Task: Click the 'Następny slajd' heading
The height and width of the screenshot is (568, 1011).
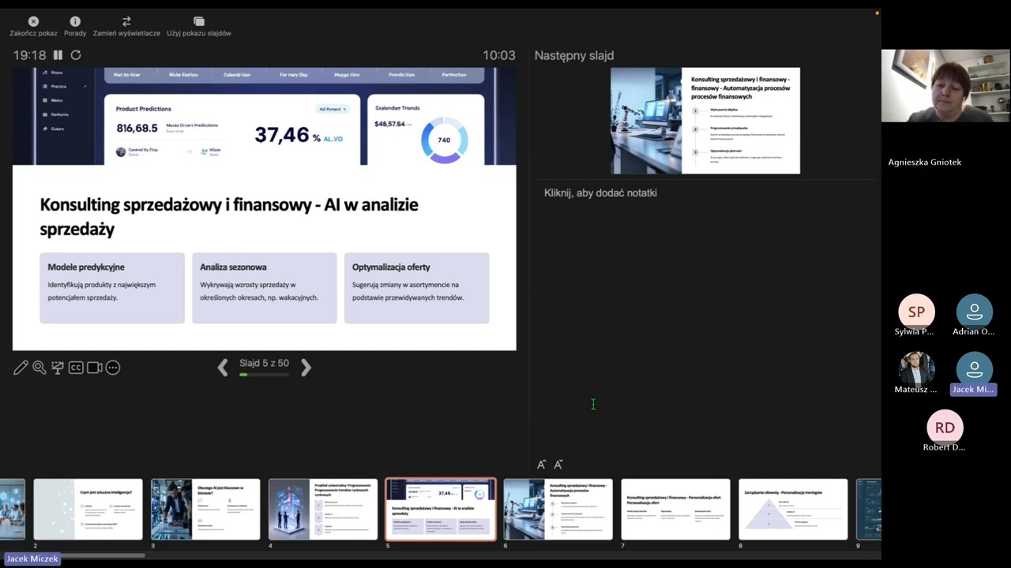Action: (574, 55)
